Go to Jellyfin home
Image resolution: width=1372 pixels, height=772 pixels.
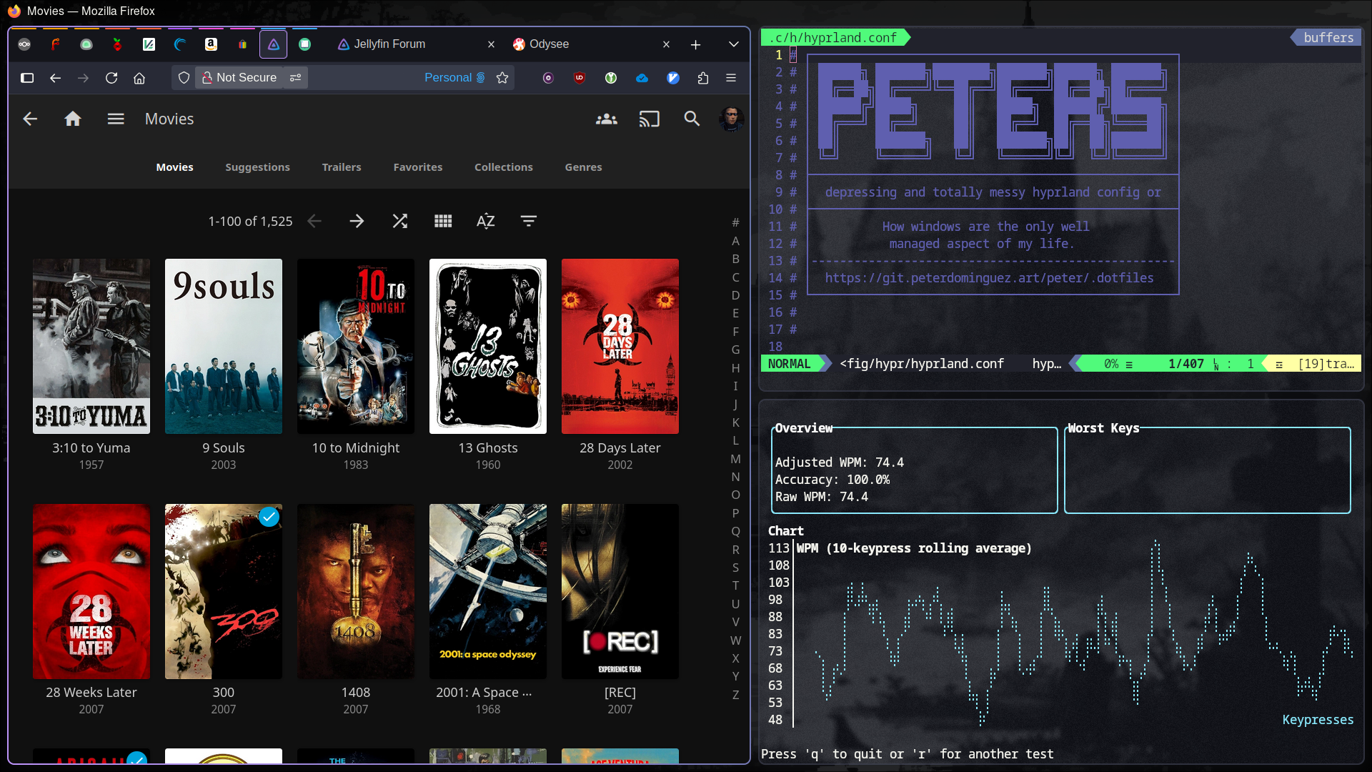(73, 119)
